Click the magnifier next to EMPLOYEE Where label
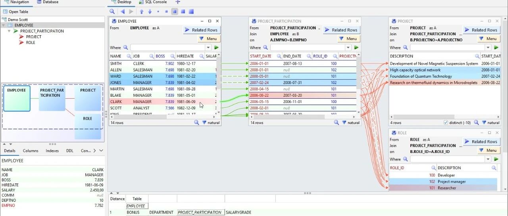 coord(126,48)
